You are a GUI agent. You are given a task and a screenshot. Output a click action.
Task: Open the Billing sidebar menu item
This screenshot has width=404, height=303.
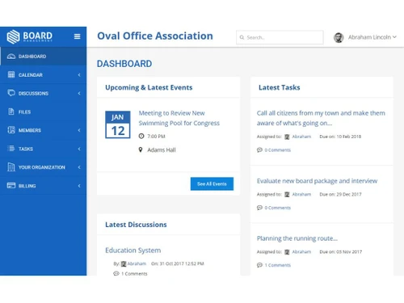click(44, 186)
